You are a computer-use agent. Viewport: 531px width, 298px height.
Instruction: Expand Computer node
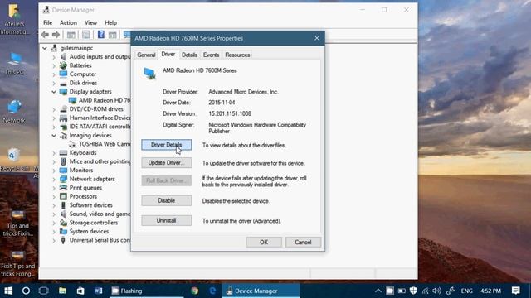54,74
